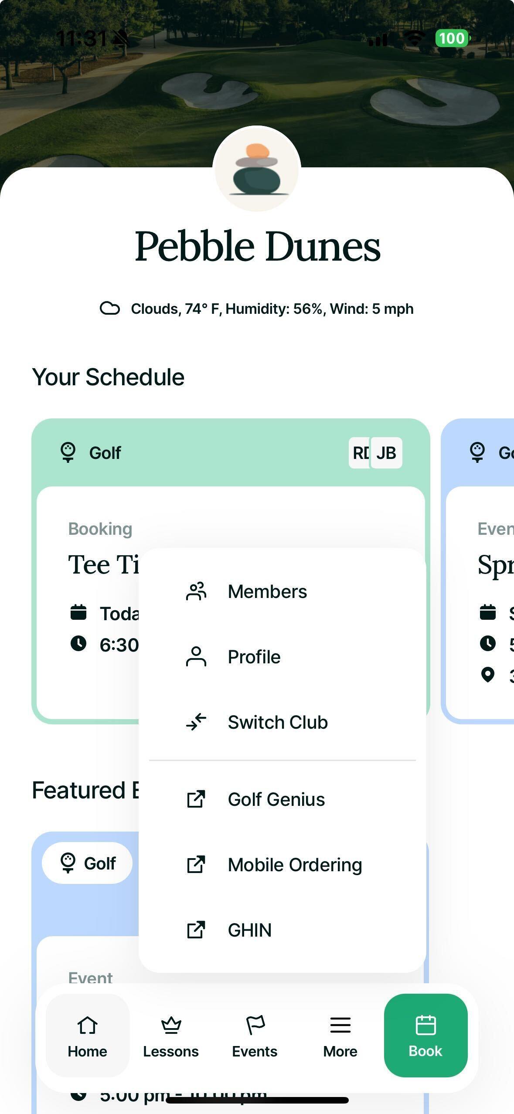The width and height of the screenshot is (514, 1114).
Task: Select Profile from the More menu
Action: 254,657
